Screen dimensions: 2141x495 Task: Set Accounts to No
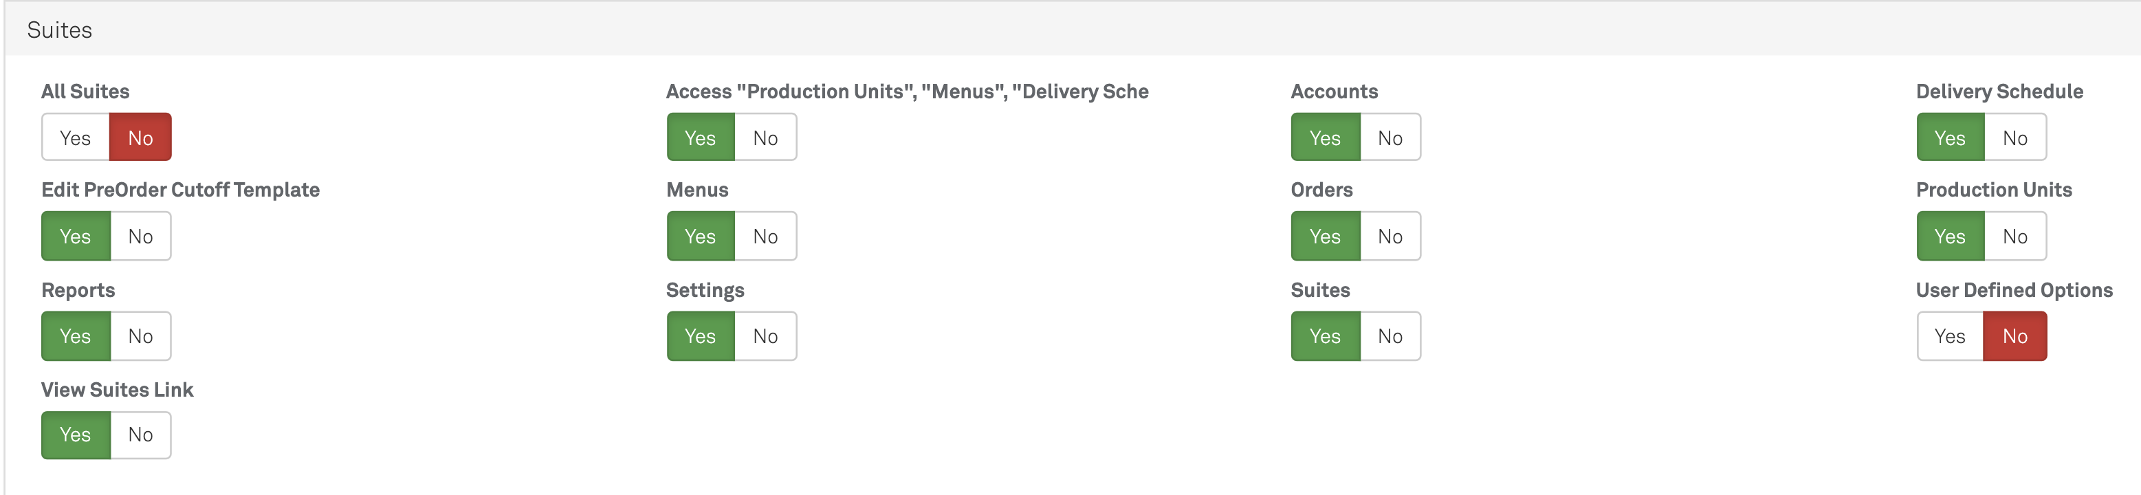tap(1390, 138)
